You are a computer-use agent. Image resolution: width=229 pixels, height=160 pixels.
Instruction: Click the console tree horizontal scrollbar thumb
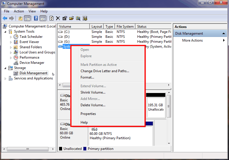click(28, 149)
